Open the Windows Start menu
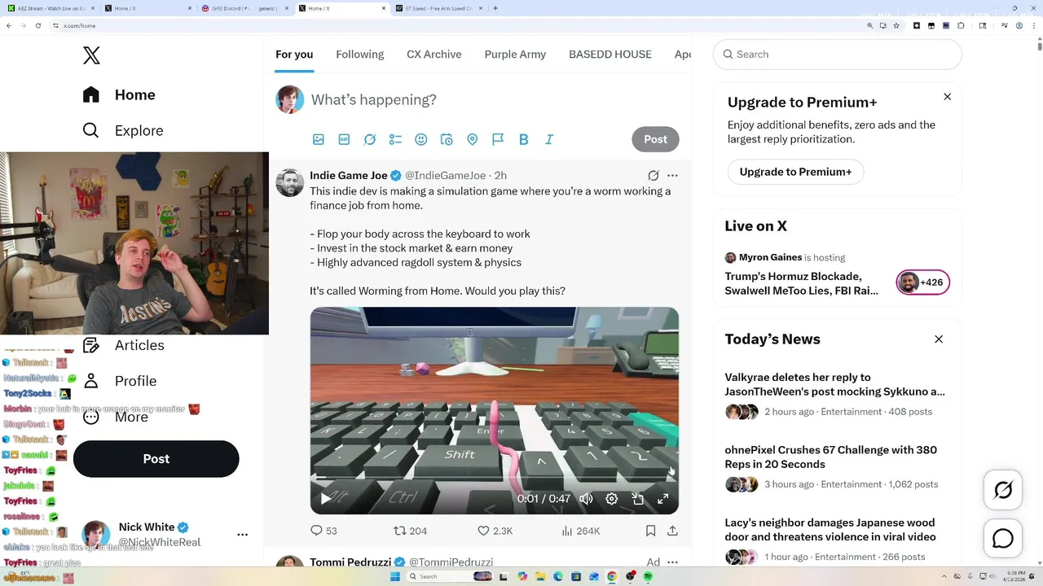This screenshot has width=1043, height=586. click(395, 576)
